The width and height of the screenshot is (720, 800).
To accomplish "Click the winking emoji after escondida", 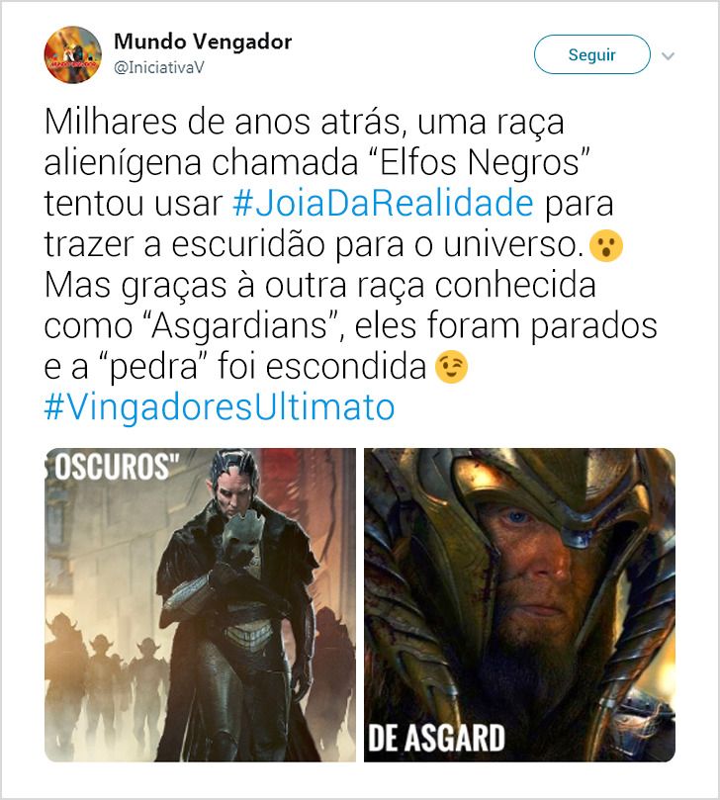I will click(x=451, y=367).
